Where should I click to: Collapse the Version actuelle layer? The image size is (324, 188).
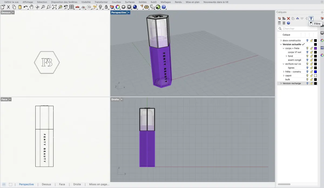pyautogui.click(x=281, y=44)
